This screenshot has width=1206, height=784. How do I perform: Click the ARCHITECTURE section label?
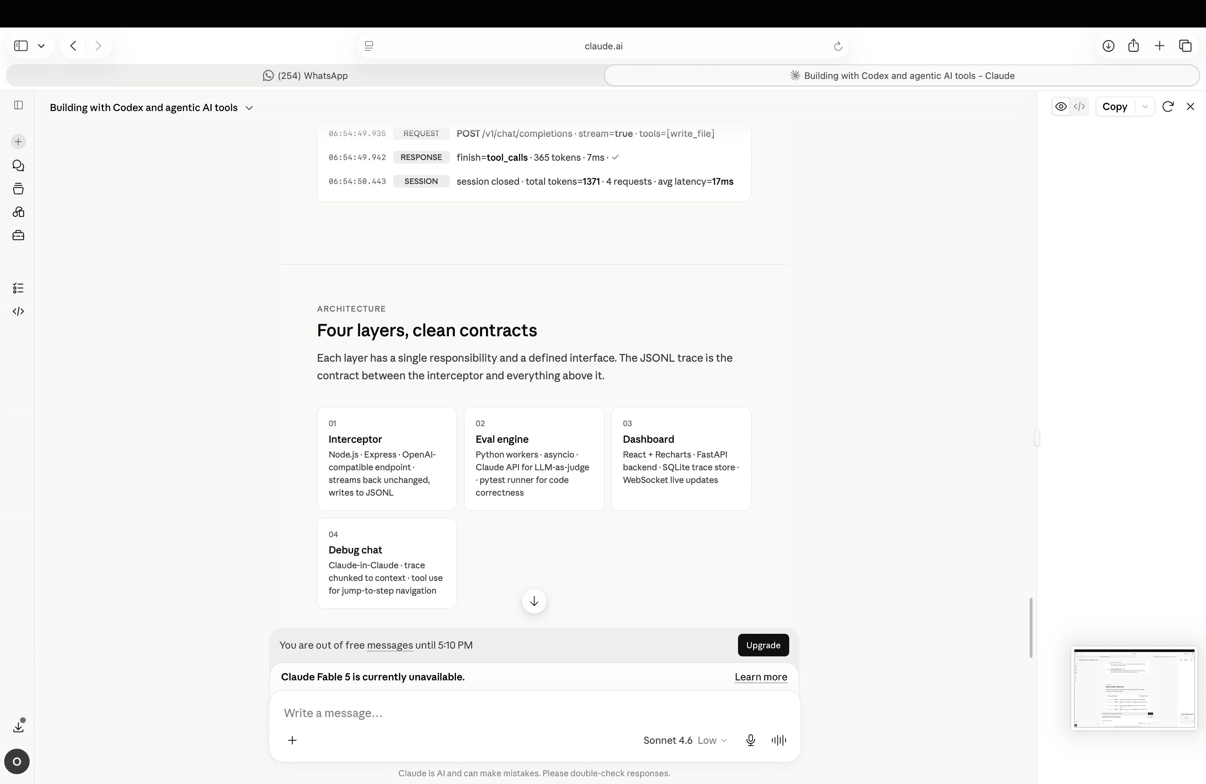tap(351, 309)
